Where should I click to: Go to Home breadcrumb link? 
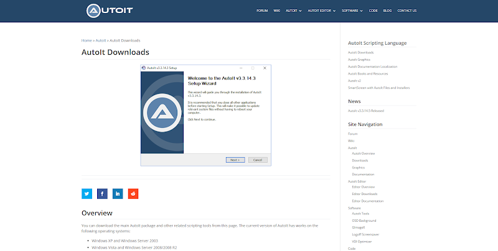pyautogui.click(x=87, y=40)
